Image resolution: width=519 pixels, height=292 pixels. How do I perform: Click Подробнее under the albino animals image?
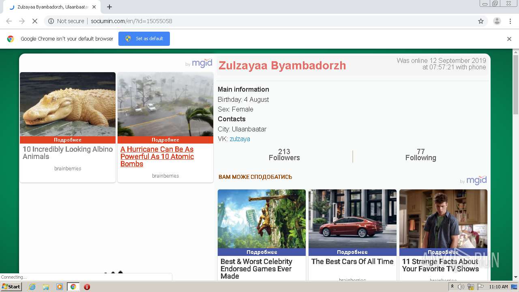tap(68, 140)
